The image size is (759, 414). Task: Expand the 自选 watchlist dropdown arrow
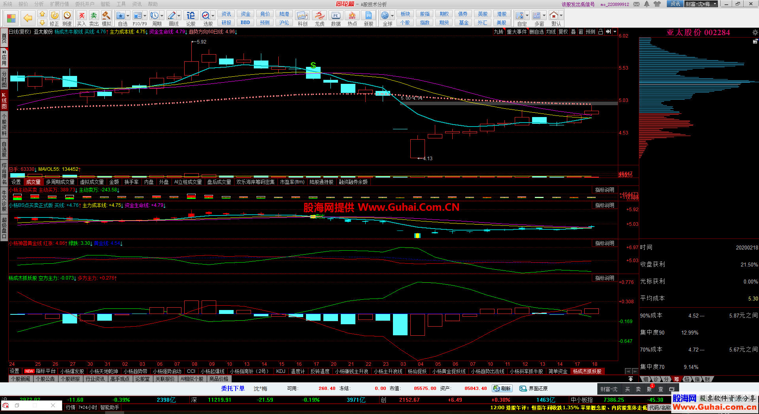[128, 16]
